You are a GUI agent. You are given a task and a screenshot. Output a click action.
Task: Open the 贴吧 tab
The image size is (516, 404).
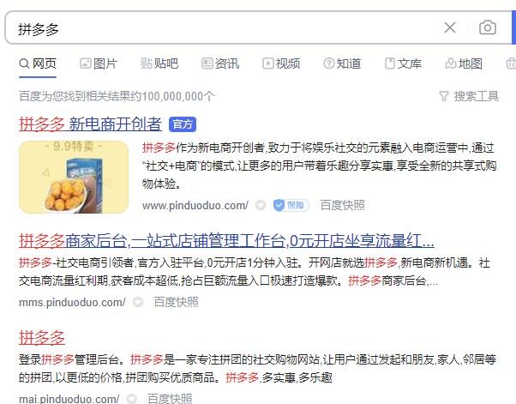click(159, 63)
